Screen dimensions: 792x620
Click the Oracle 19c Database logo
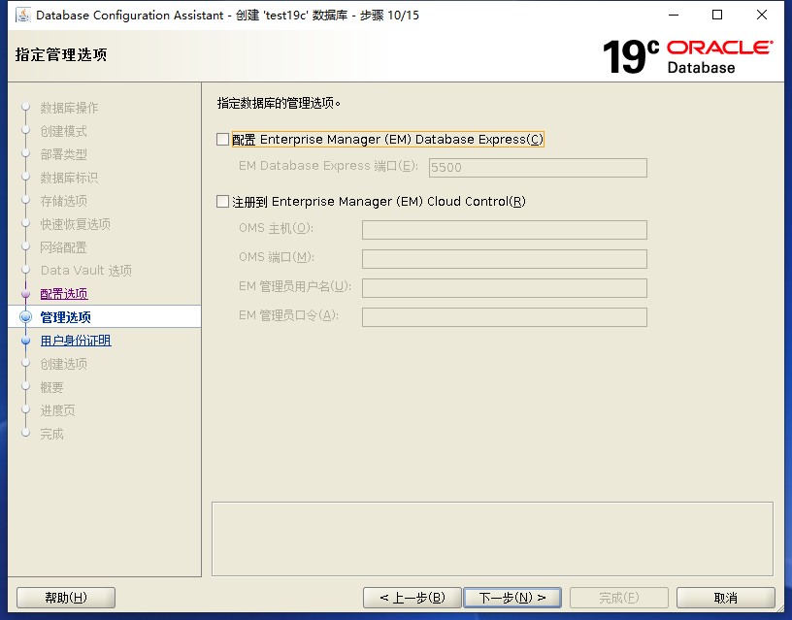coord(687,56)
